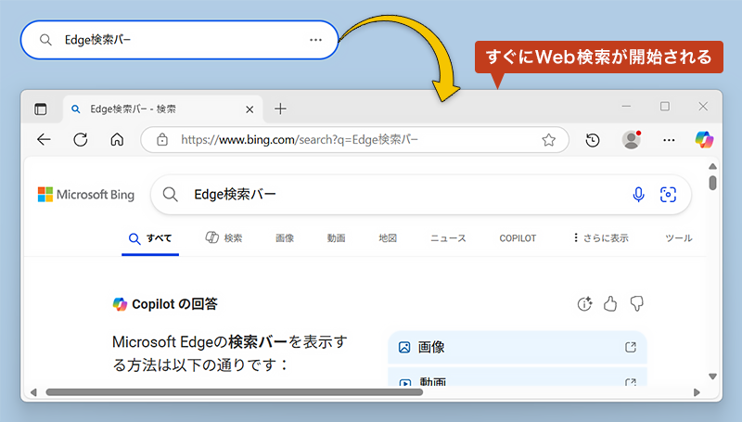Click the vertical scrollbar up arrow

[x=712, y=167]
